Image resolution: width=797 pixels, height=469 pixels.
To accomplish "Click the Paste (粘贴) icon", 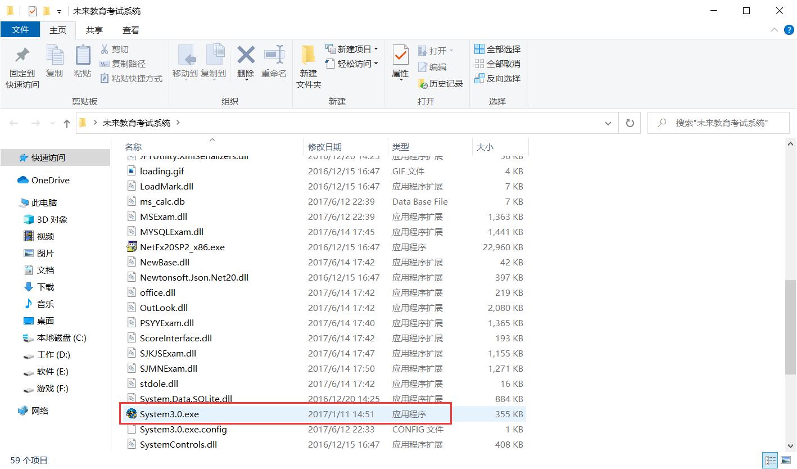I will (x=82, y=63).
